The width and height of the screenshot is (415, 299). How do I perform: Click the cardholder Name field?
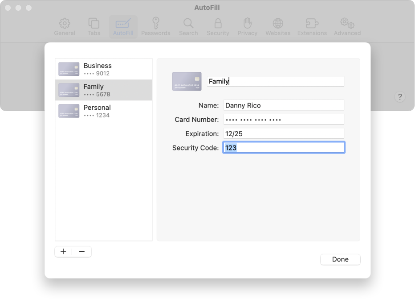pyautogui.click(x=284, y=105)
